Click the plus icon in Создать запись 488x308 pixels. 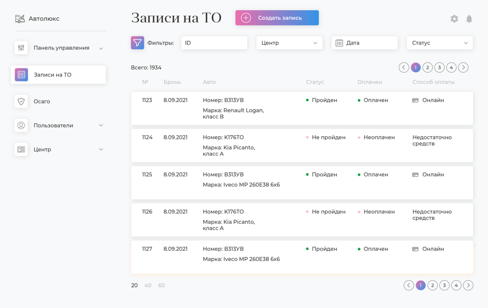tap(246, 18)
